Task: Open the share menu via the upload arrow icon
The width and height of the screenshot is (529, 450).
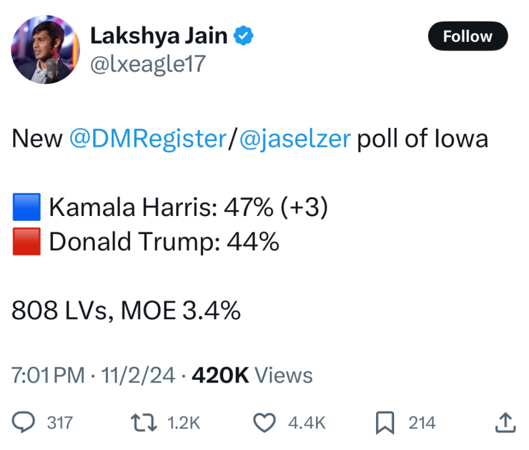Action: (x=505, y=422)
